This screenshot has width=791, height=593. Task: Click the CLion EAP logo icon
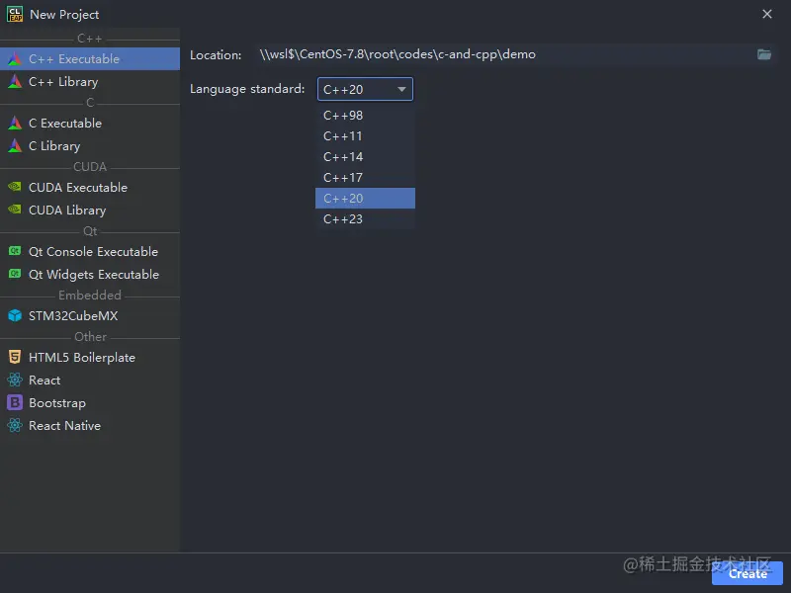(15, 14)
